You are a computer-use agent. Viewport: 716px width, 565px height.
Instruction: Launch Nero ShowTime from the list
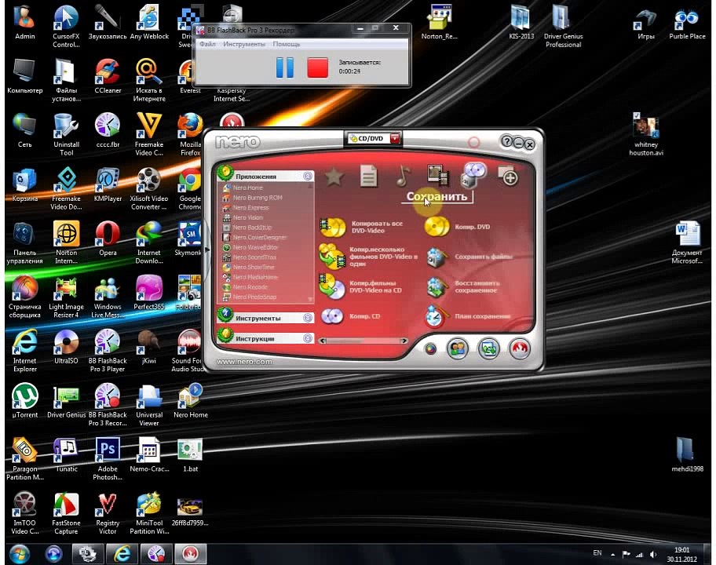(249, 268)
